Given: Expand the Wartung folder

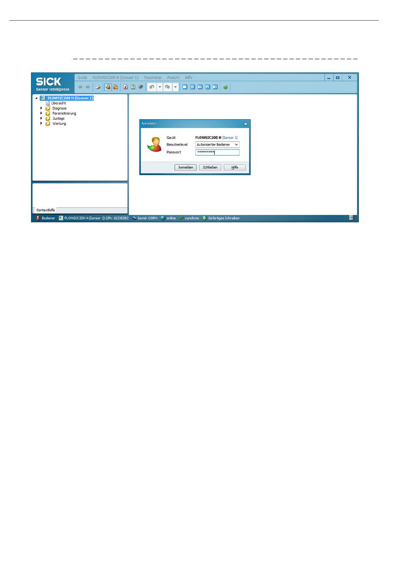Looking at the screenshot, I should pos(41,123).
